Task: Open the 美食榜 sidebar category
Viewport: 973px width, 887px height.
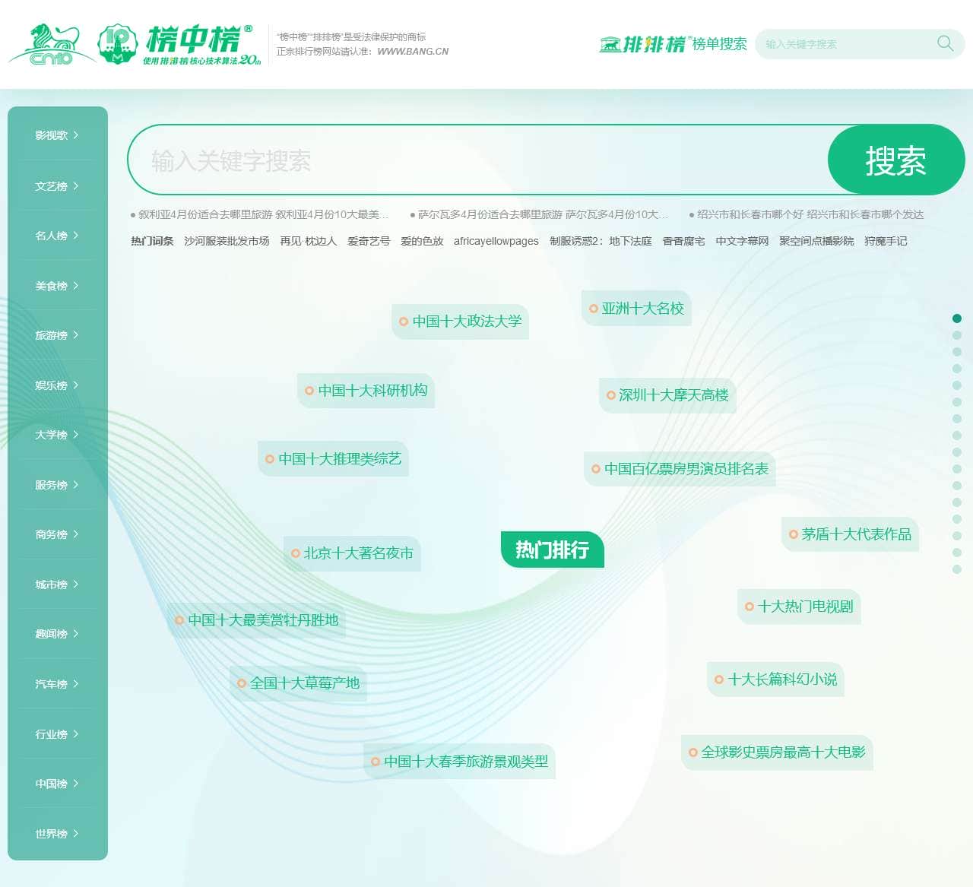Action: click(58, 286)
